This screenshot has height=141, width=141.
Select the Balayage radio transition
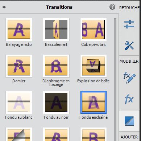[x=19, y=30]
